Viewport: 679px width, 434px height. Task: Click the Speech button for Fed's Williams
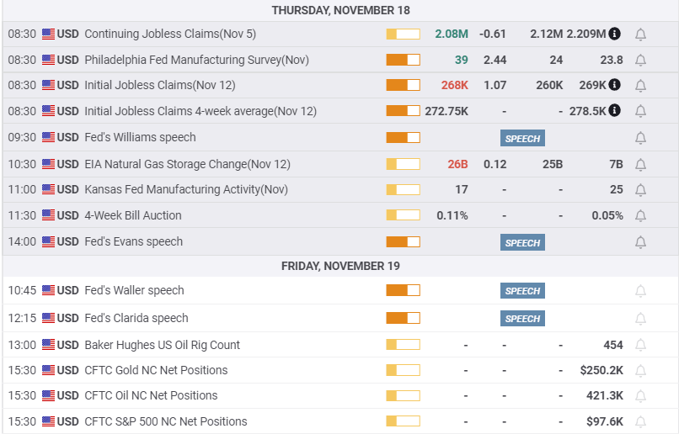(x=522, y=139)
